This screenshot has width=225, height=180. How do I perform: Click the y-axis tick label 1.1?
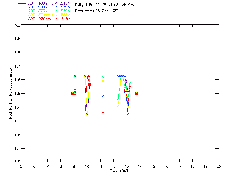(x=17, y=149)
